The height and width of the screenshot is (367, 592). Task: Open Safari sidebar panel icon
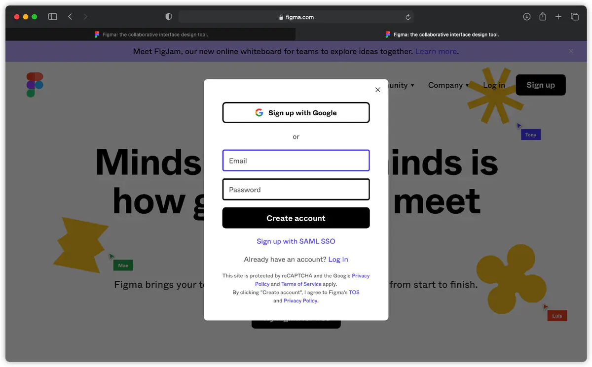pyautogui.click(x=52, y=17)
